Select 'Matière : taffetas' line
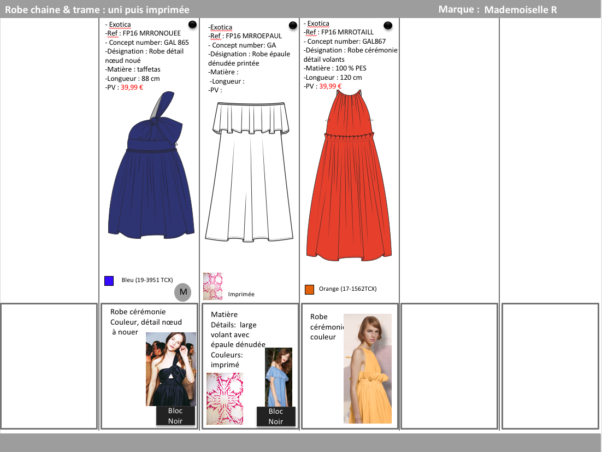The width and height of the screenshot is (602, 452). click(x=133, y=69)
